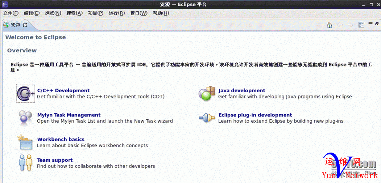Click the Eclipse logo in title bar
The image size is (381, 183).
[5, 4]
